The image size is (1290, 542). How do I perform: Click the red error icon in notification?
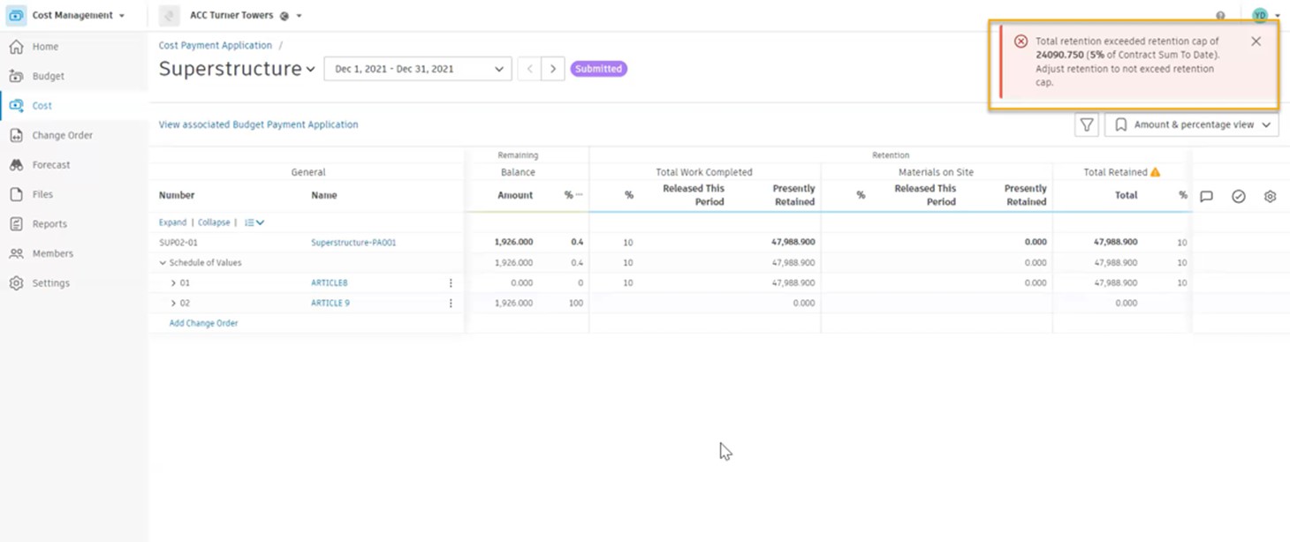(1021, 41)
